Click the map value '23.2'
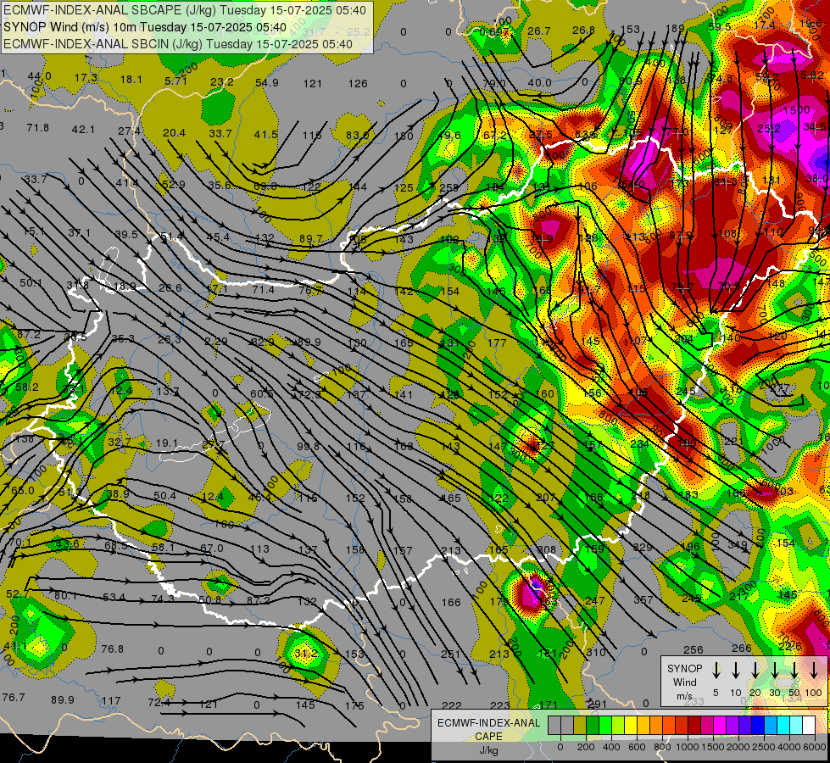The height and width of the screenshot is (763, 830). [222, 82]
